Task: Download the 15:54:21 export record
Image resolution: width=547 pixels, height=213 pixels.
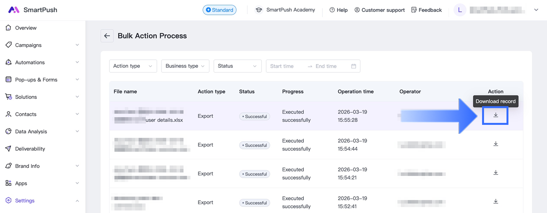Action: pos(496,173)
